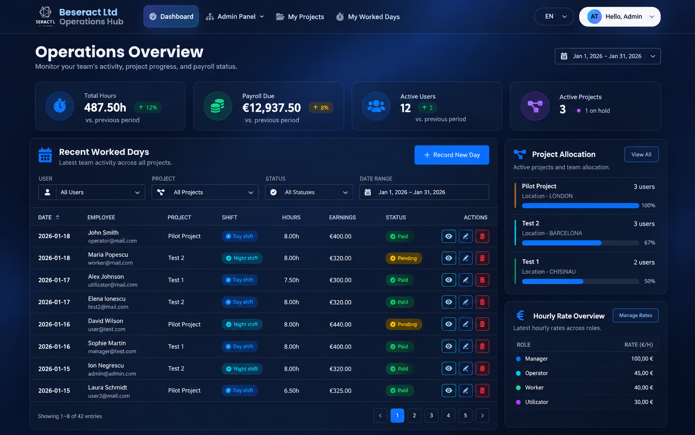Image resolution: width=695 pixels, height=435 pixels.
Task: Click the AT user avatar
Action: click(x=594, y=17)
